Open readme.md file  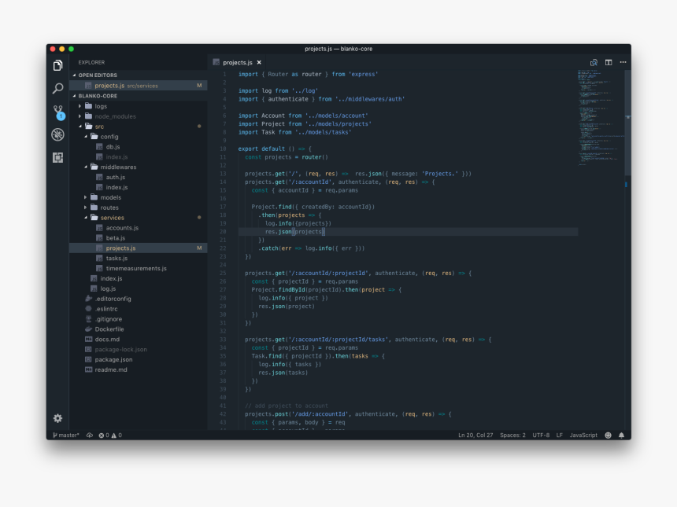[139, 369]
